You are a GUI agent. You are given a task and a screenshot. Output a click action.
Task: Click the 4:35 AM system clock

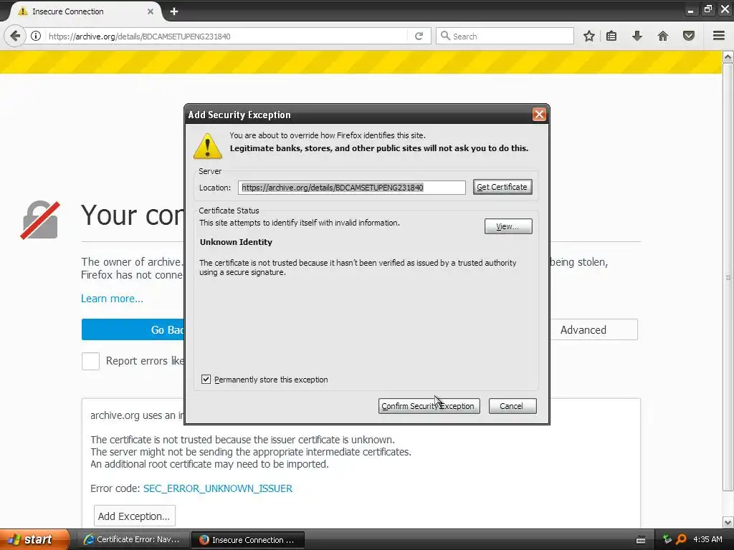[x=707, y=539]
